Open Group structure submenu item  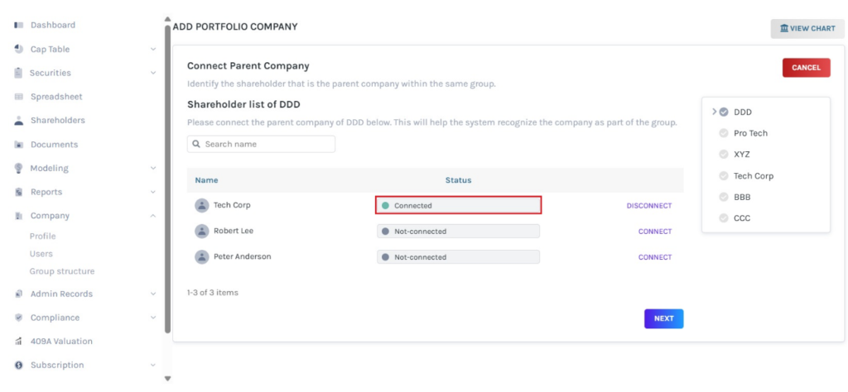point(62,271)
